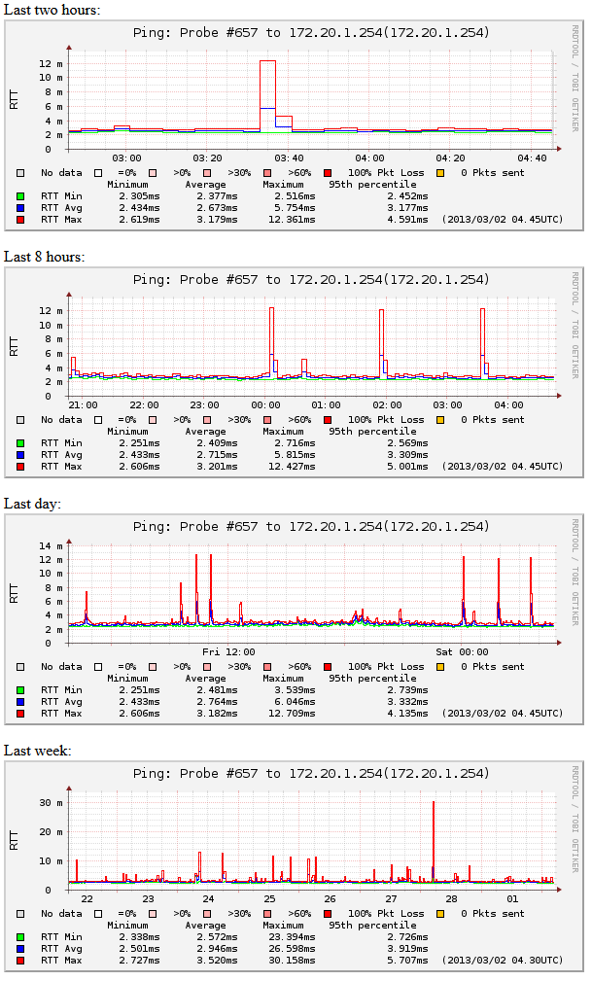Click the blue RTT Avg swatch under Last 8 hours
This screenshot has width=592, height=981.
pos(20,454)
